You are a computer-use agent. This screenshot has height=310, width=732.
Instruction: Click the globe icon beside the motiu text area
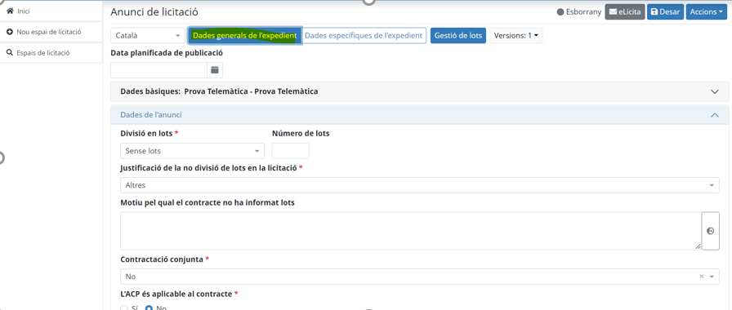(711, 231)
